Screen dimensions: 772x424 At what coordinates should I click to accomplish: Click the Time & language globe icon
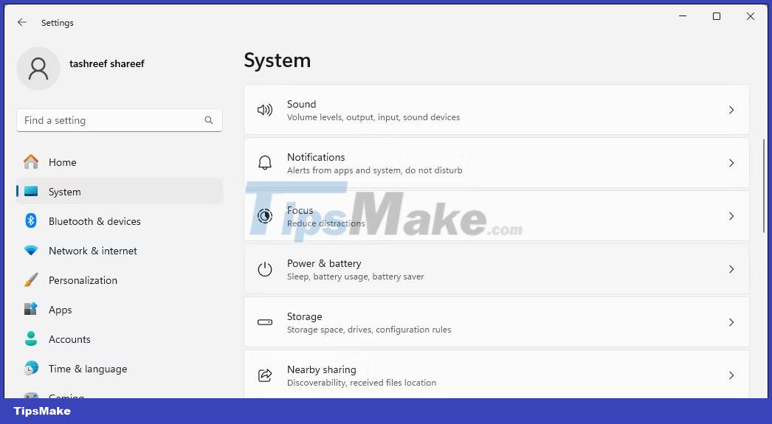tap(31, 368)
